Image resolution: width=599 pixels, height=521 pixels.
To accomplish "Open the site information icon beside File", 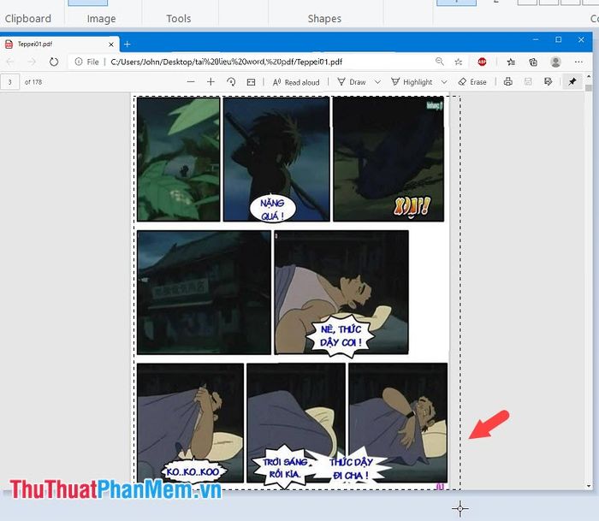I will pyautogui.click(x=79, y=62).
